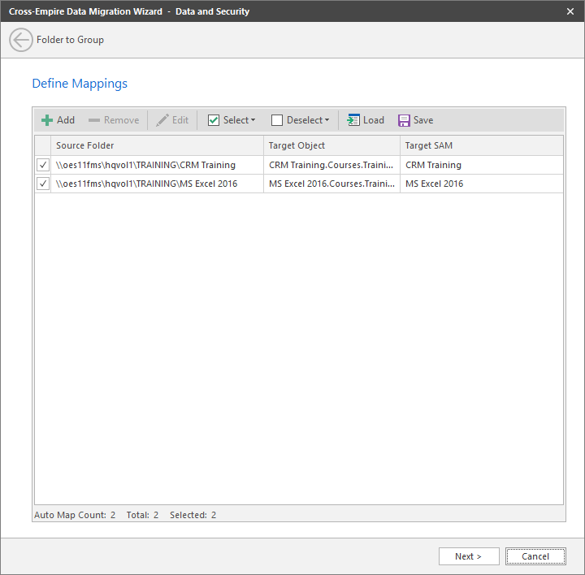
Task: Select the \\oes11fms\hqvol1\TRAINING\CRM Training cell
Action: [157, 165]
